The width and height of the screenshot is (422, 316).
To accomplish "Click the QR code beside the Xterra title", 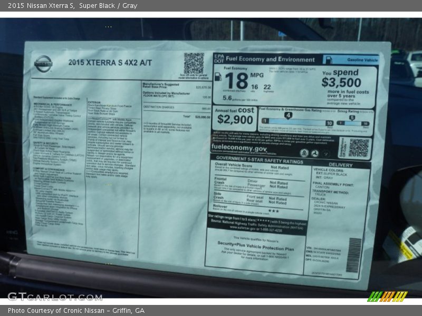I will (x=194, y=63).
